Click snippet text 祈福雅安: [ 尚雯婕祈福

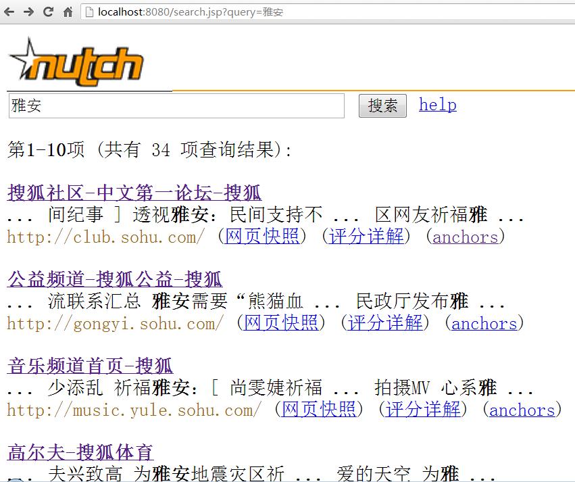click(218, 388)
